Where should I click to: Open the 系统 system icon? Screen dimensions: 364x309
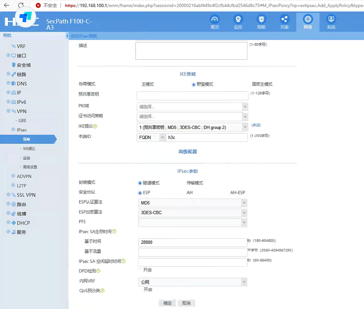(331, 22)
